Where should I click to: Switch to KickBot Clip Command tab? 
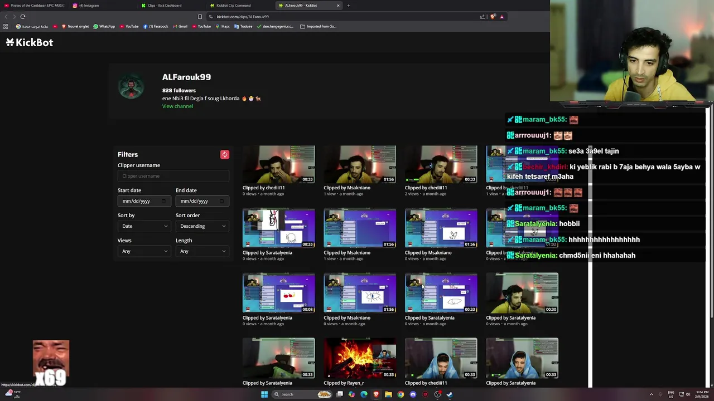(240, 6)
